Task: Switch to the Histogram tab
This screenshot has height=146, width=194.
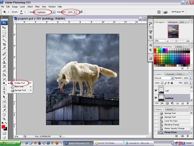Action: click(x=173, y=22)
